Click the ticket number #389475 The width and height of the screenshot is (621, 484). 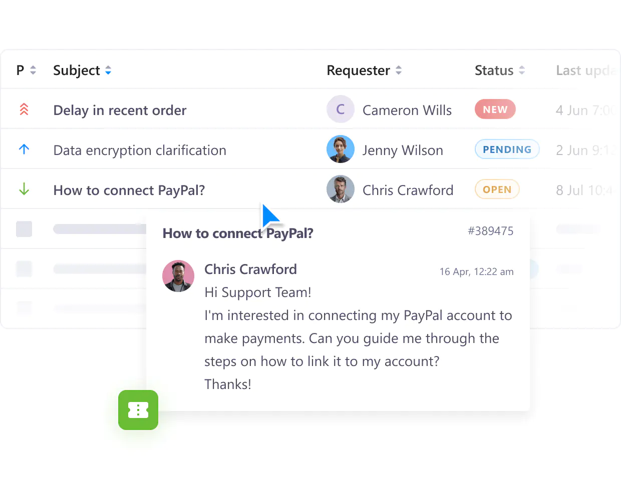(x=491, y=231)
